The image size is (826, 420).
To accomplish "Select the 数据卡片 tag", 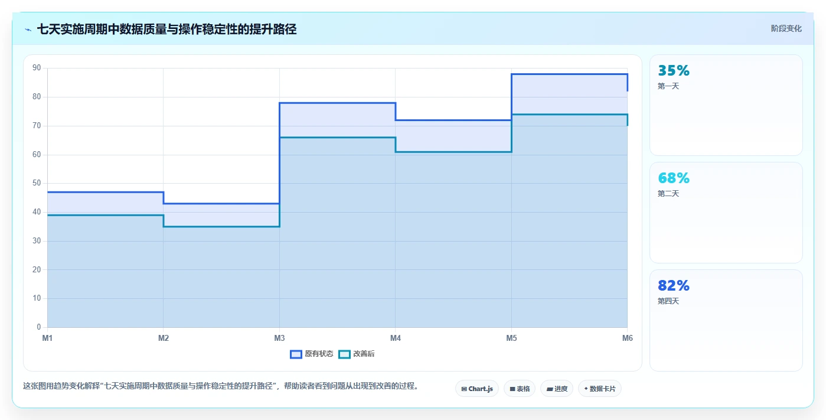I will tap(600, 389).
